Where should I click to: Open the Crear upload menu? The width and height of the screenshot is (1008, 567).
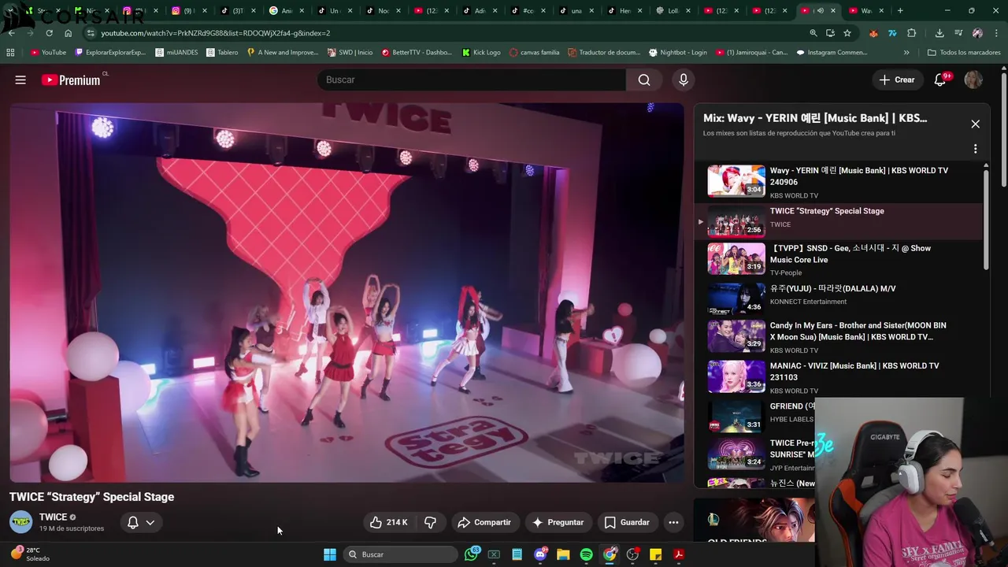tap(897, 80)
